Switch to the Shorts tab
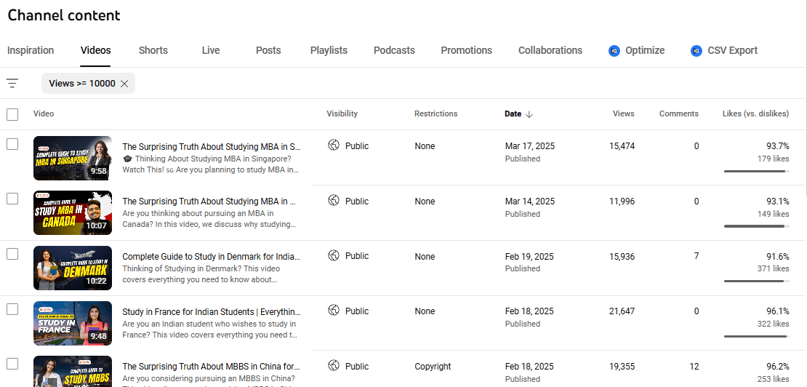Viewport: 807px width, 387px height. pos(153,50)
